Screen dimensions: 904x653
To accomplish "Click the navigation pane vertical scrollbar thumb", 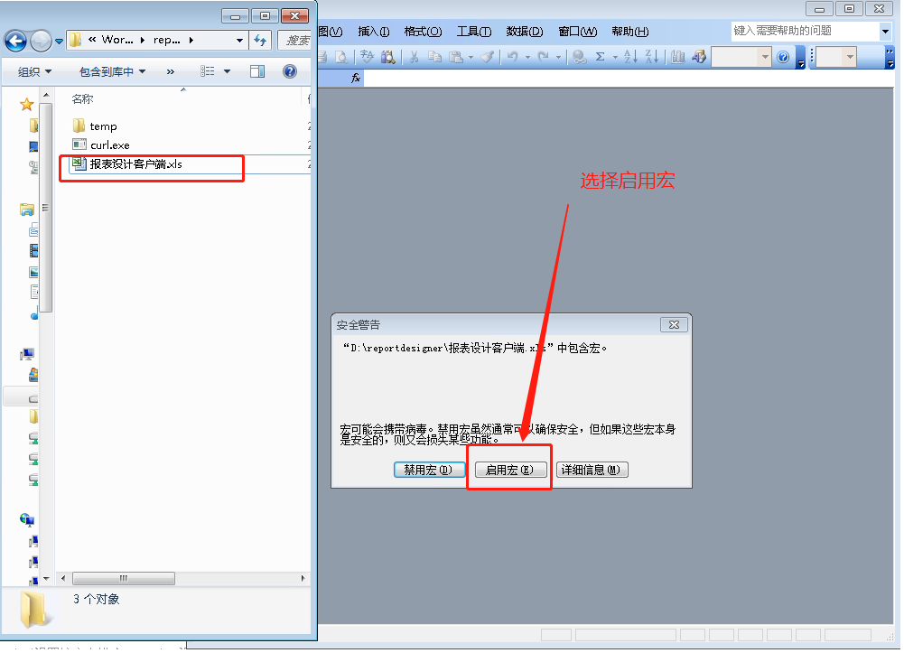I will pyautogui.click(x=46, y=208).
